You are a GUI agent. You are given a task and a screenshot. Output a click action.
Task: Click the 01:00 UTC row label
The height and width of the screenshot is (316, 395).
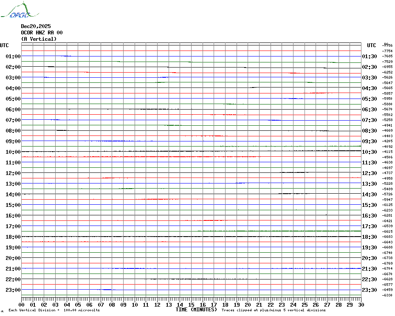(x=13, y=56)
